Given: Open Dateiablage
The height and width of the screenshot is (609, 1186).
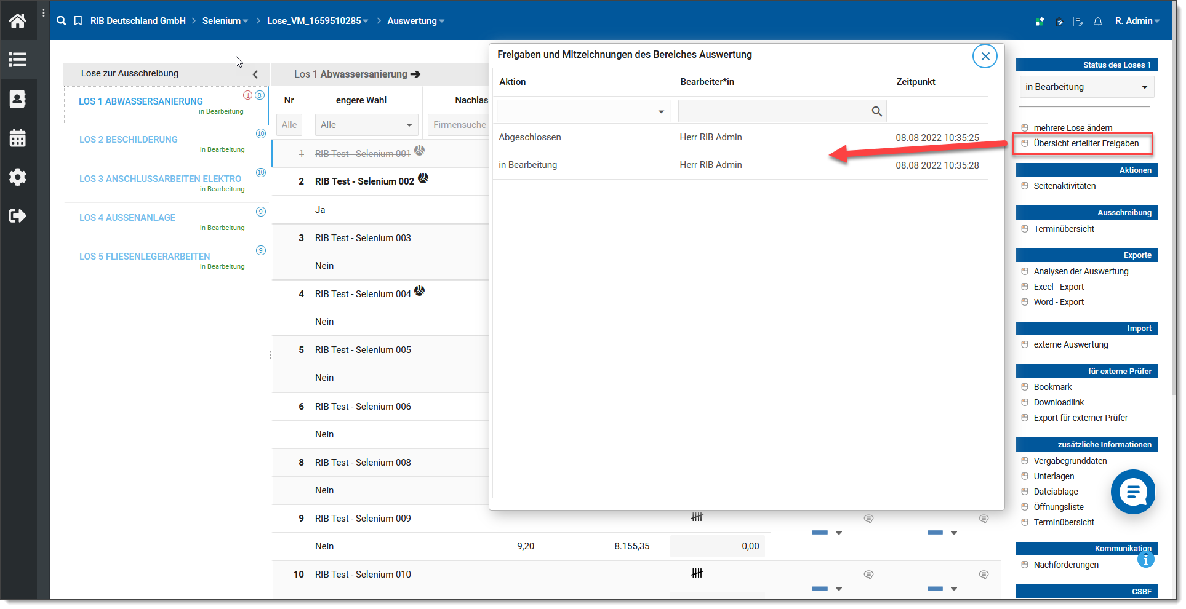Looking at the screenshot, I should tap(1056, 492).
